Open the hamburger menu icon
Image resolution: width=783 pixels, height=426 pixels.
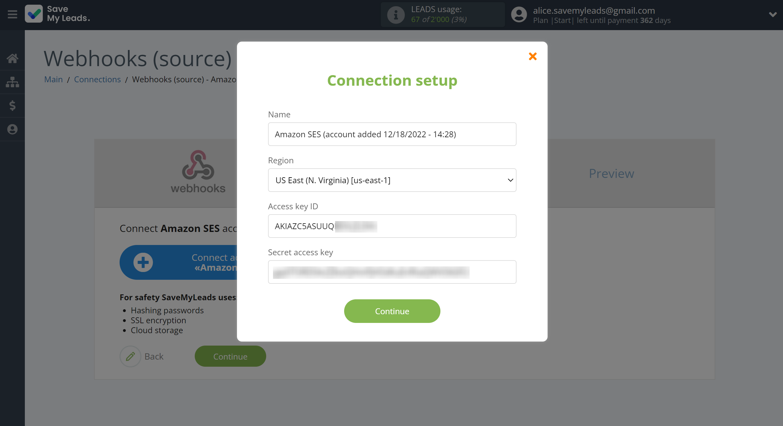[12, 14]
